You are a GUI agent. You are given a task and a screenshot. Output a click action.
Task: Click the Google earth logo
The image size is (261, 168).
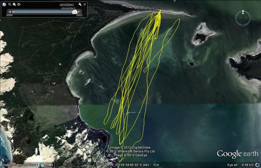(238, 154)
